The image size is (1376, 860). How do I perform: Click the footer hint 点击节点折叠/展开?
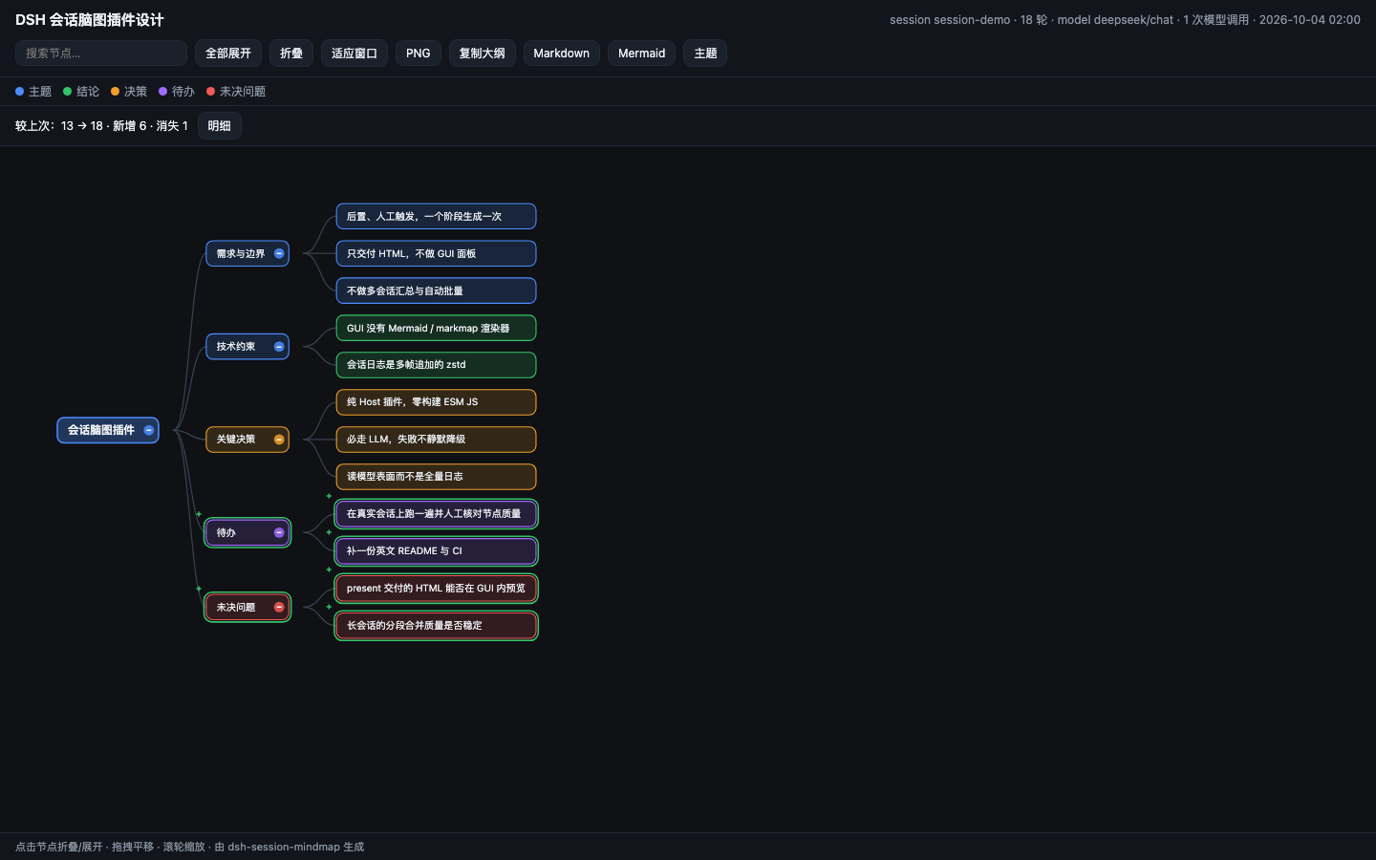tap(59, 847)
